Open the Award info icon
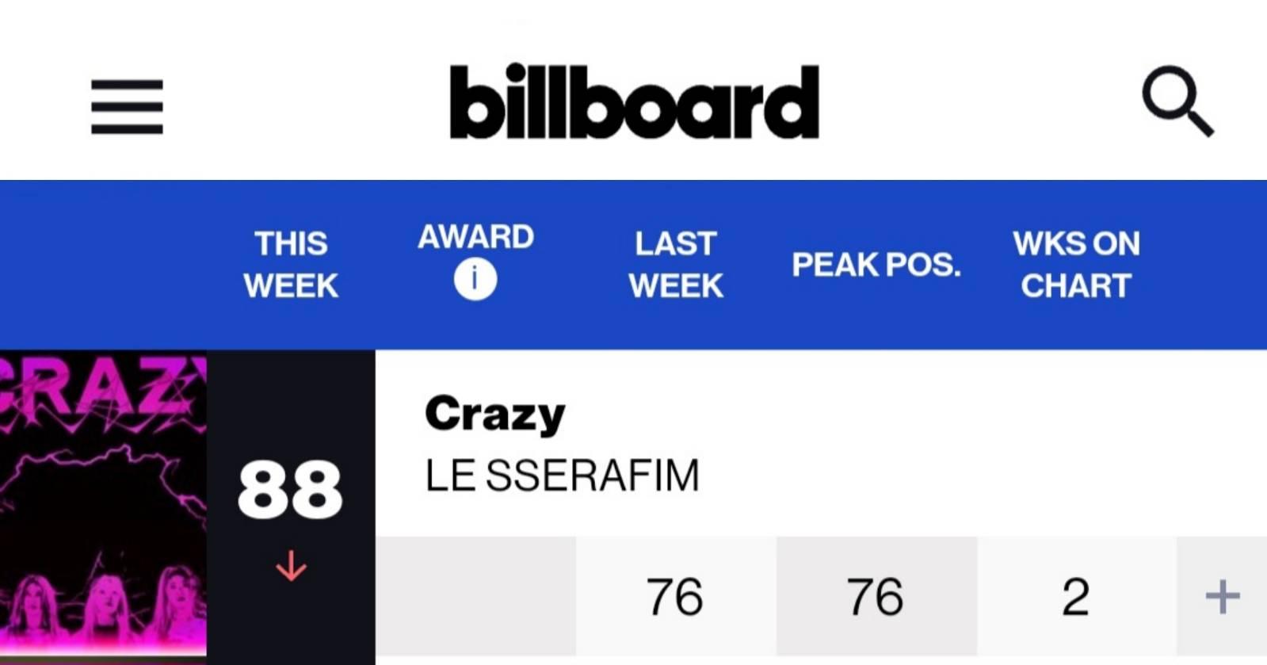 click(475, 280)
